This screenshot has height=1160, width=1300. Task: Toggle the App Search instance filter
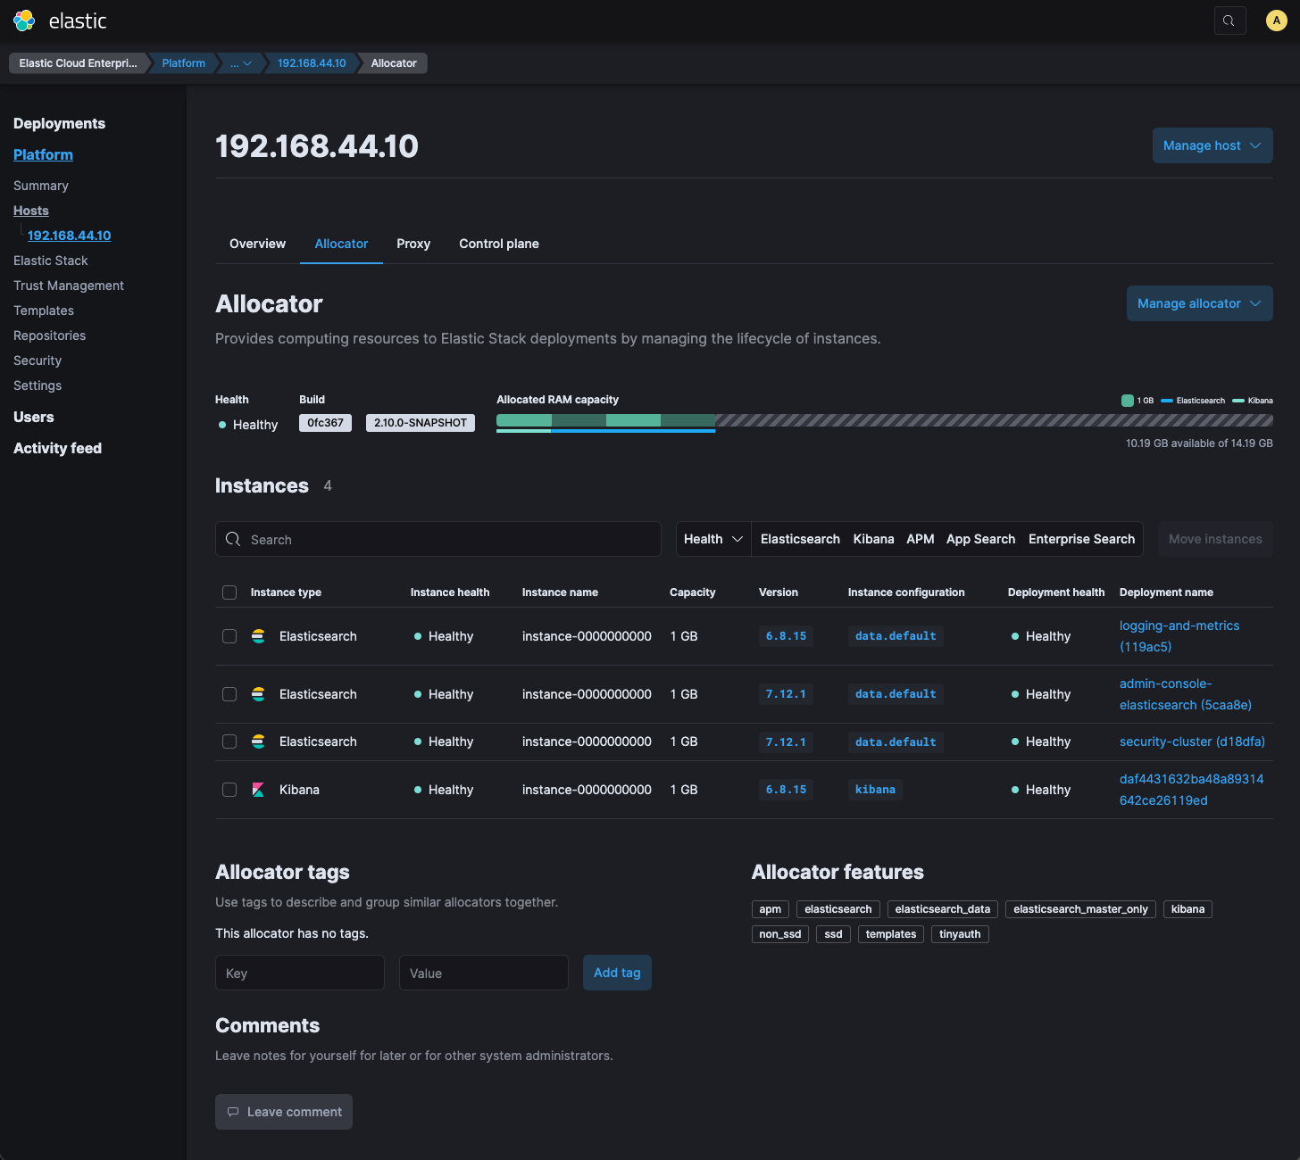point(980,539)
